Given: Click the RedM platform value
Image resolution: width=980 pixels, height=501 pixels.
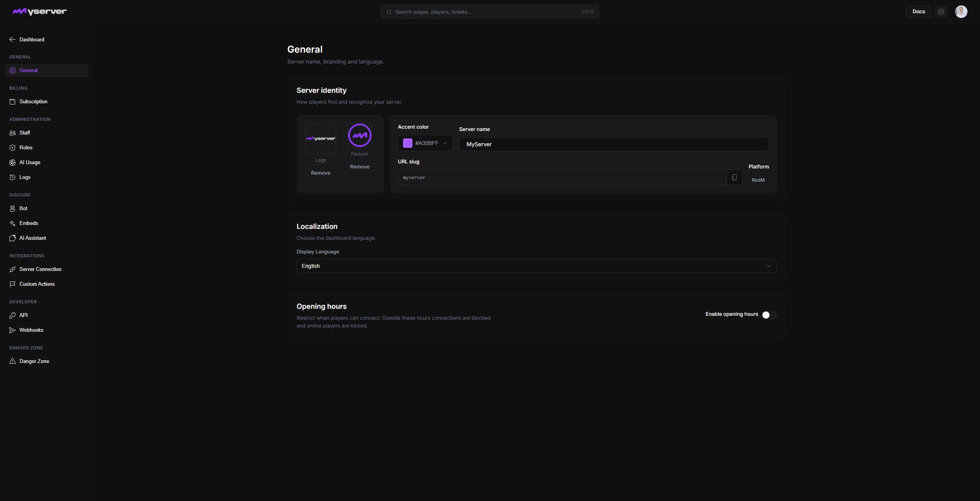Looking at the screenshot, I should (x=758, y=180).
